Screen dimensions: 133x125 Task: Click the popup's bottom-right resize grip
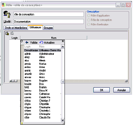pos(64,123)
